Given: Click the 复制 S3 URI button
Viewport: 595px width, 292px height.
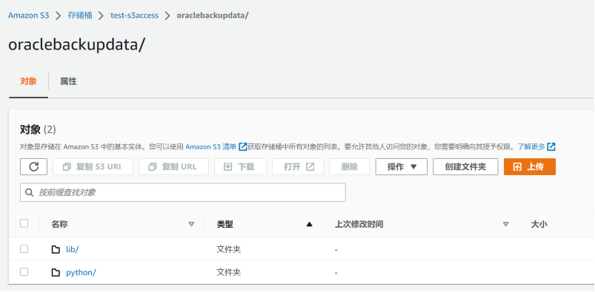Looking at the screenshot, I should click(93, 166).
